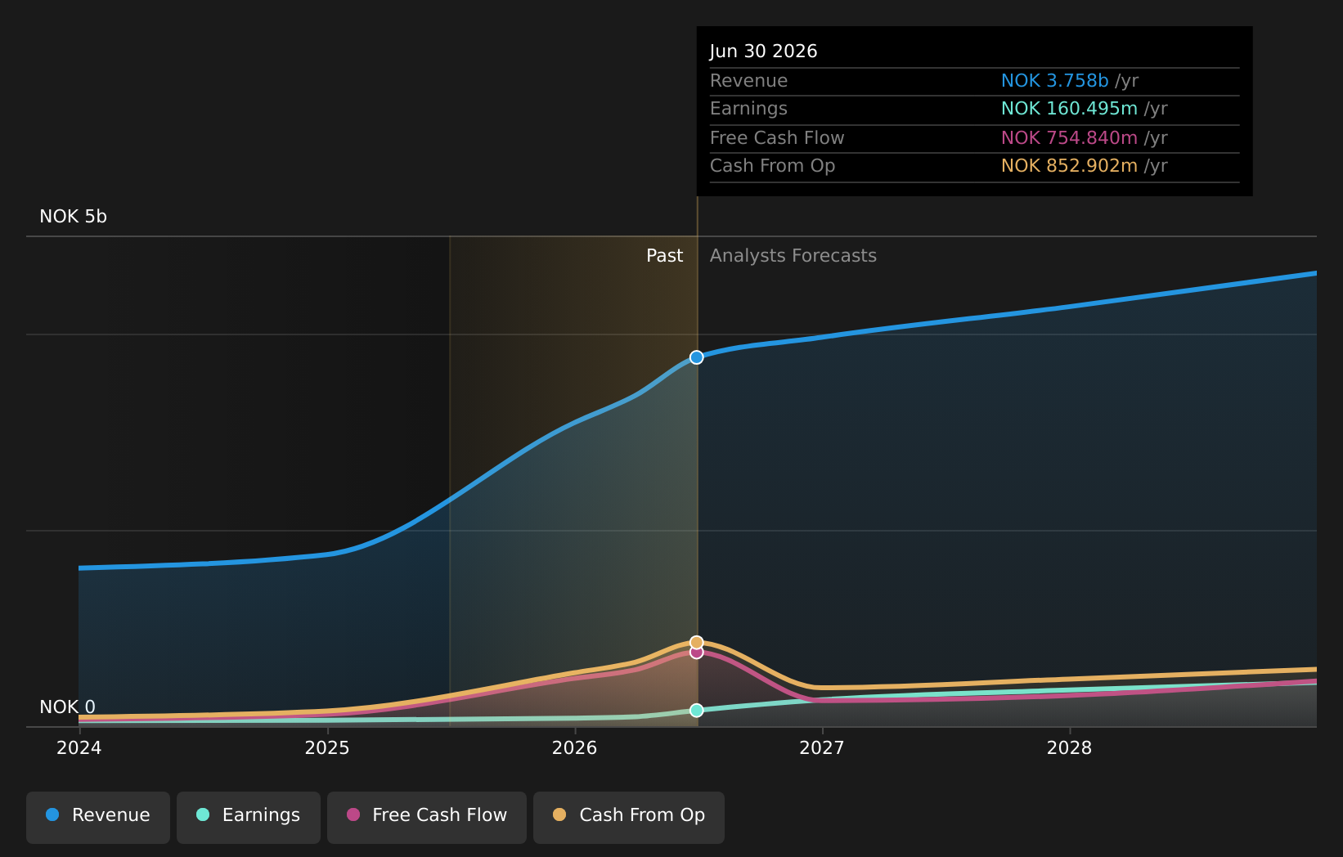Click the NOK 5b y-axis label
This screenshot has width=1343, height=857.
pyautogui.click(x=74, y=217)
